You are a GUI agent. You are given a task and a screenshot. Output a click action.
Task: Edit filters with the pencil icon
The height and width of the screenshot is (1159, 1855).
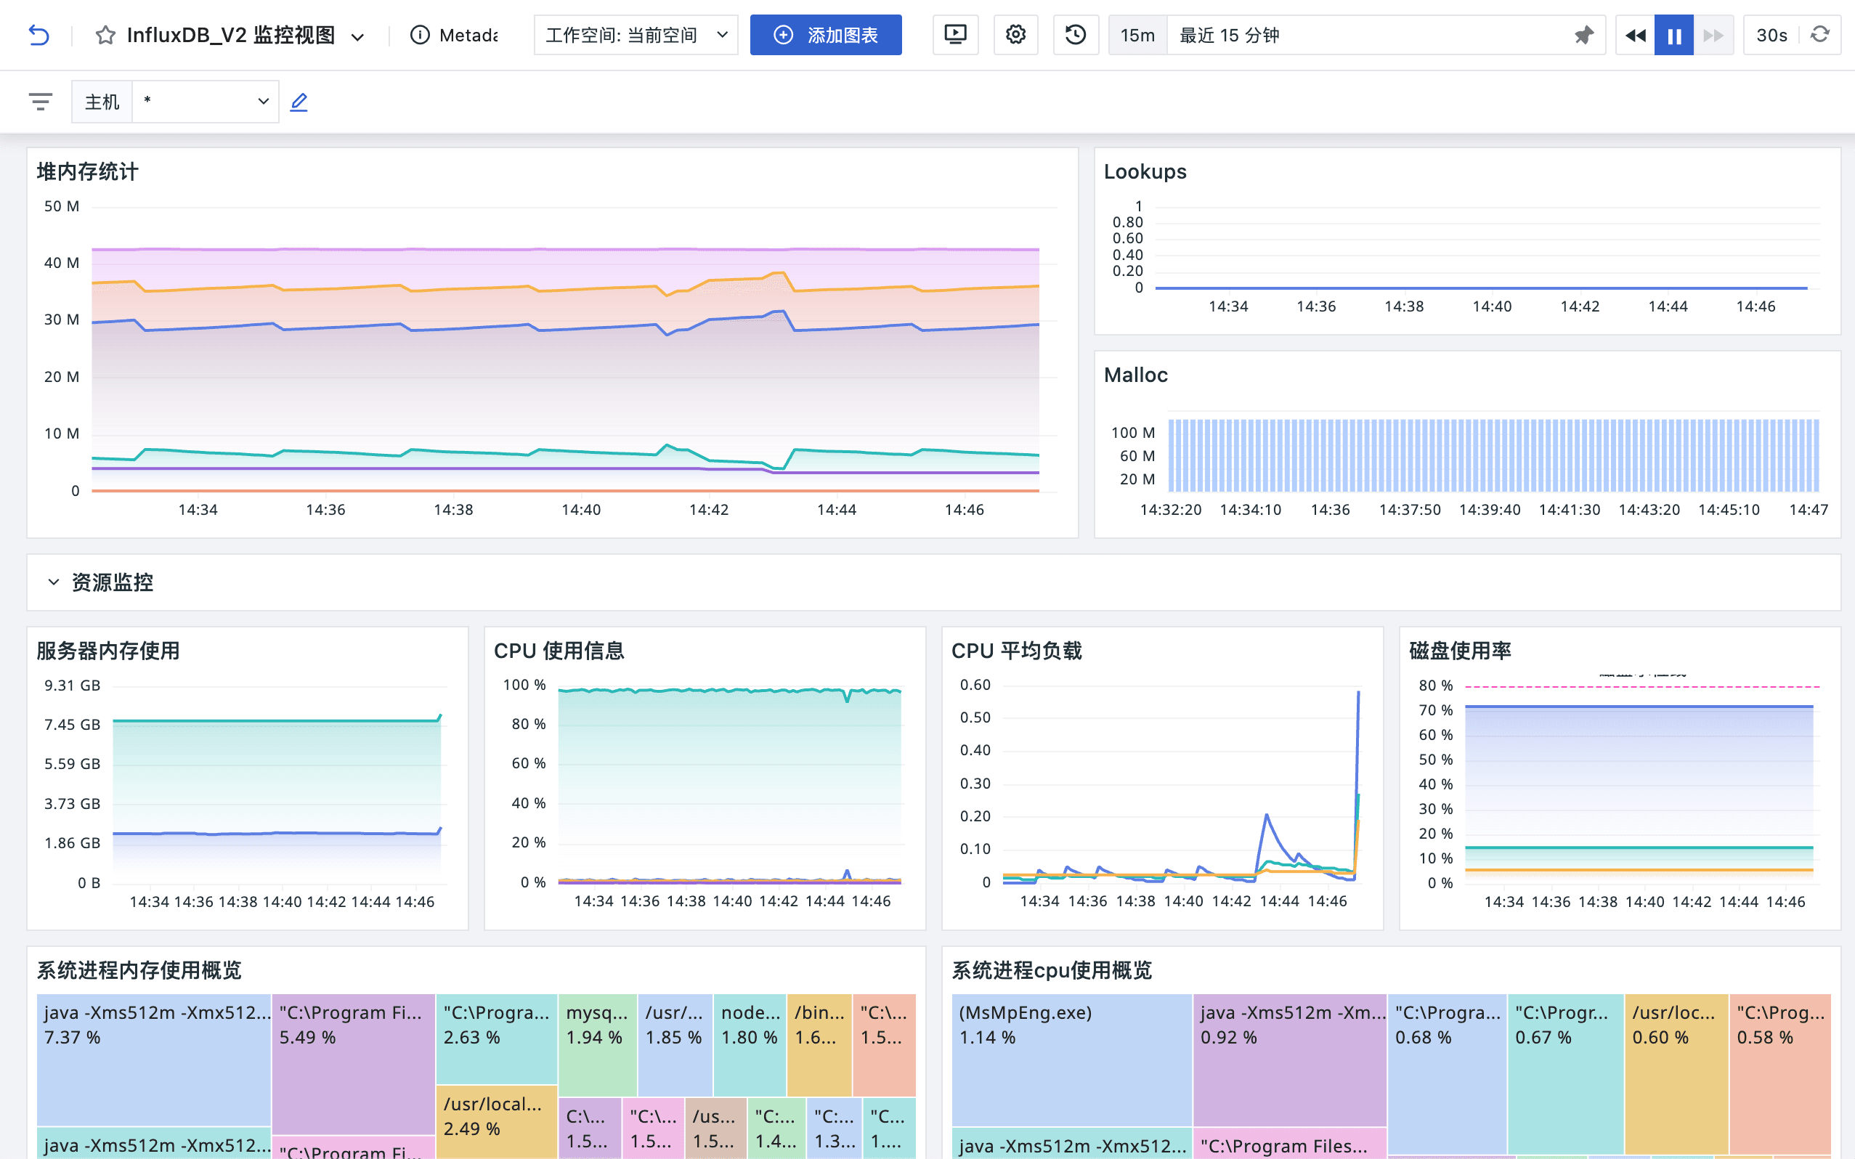click(299, 101)
